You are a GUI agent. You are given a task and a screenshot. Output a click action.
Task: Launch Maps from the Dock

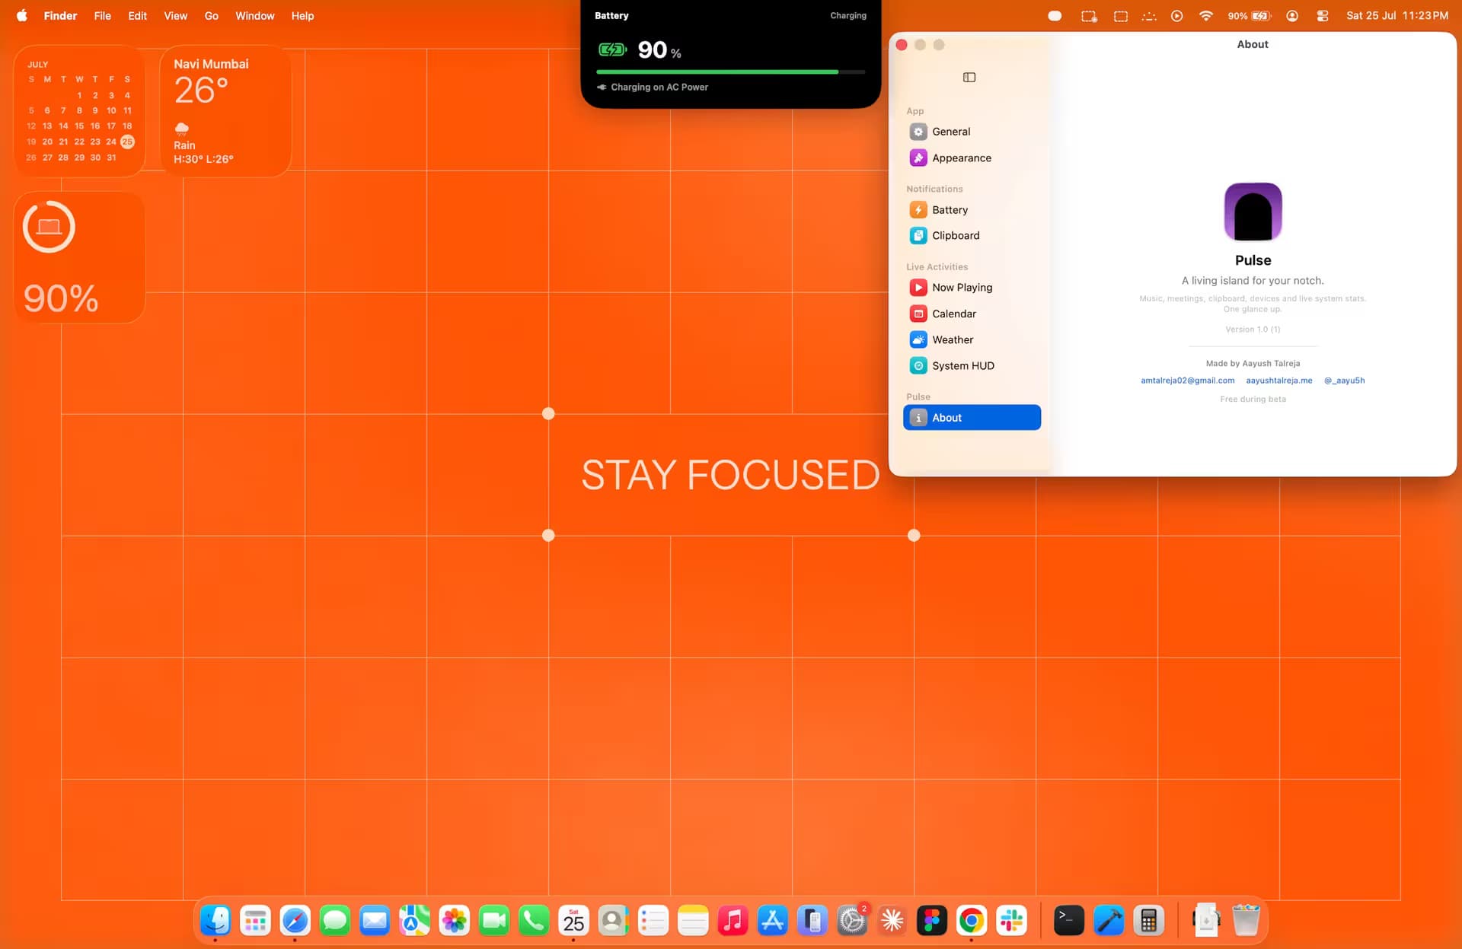[x=414, y=921]
